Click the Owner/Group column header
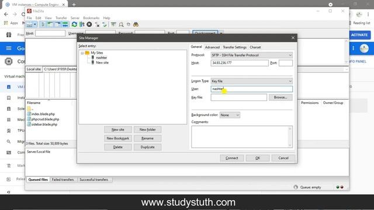This screenshot has width=374, height=210. click(333, 103)
